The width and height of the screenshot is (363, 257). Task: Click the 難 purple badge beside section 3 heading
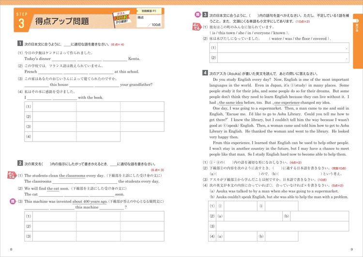[197, 15]
